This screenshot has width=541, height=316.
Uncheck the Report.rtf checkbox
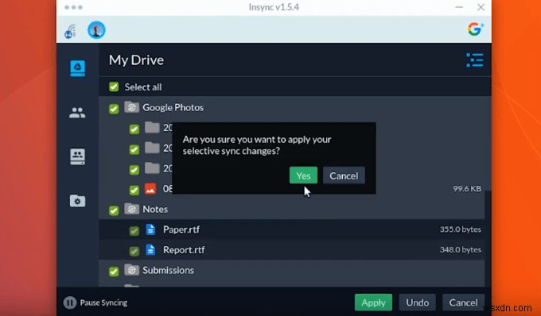(x=134, y=251)
